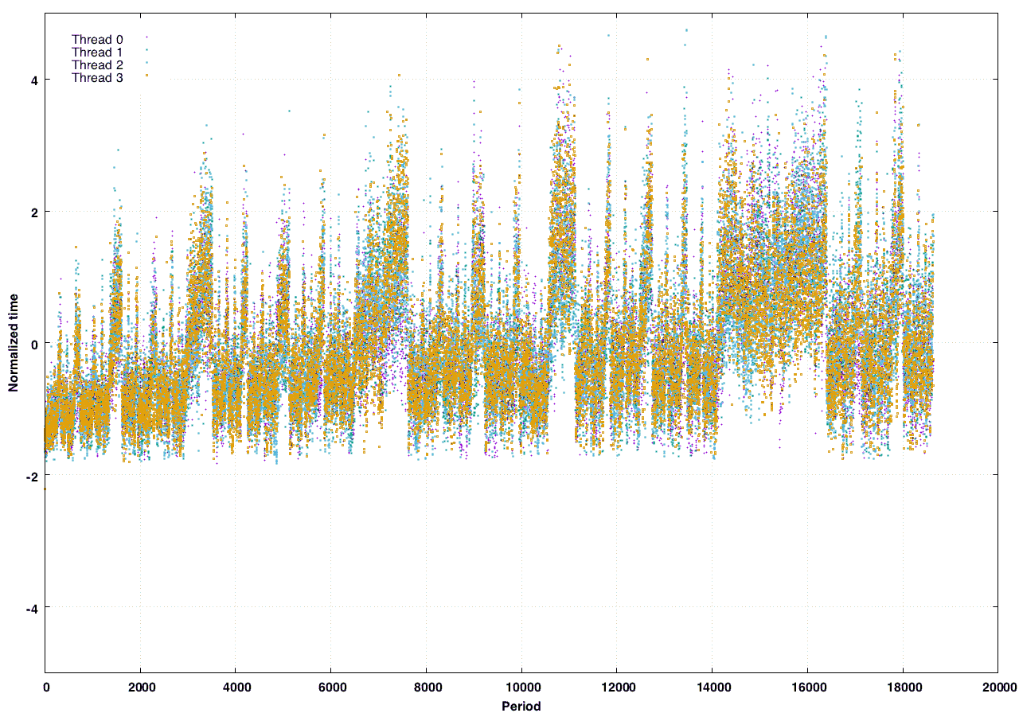This screenshot has height=713, width=1019.
Task: Click the Thread 2 legend label
Action: 97,65
